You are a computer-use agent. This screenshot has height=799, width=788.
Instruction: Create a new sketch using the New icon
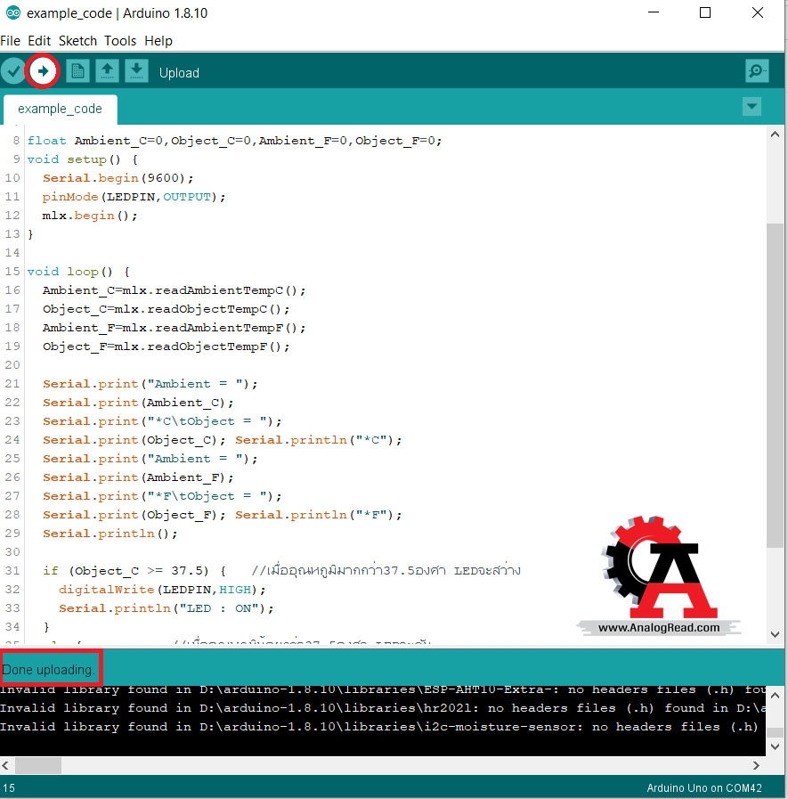[77, 71]
